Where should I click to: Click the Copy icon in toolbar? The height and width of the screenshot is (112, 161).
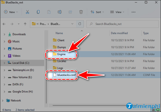pos(38,12)
